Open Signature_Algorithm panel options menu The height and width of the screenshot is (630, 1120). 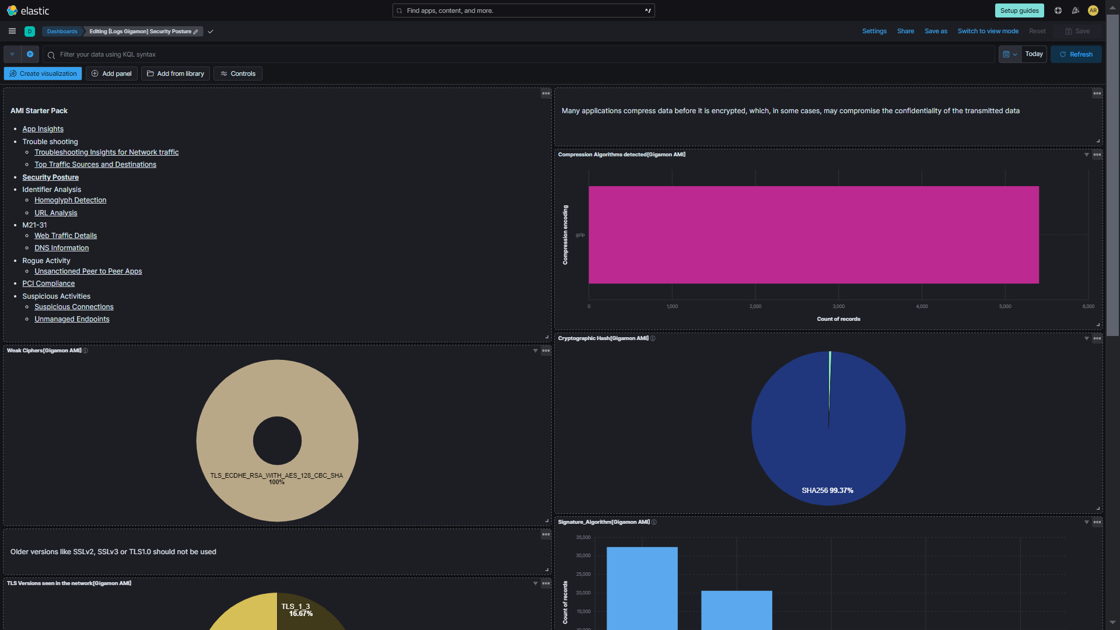coord(1097,522)
